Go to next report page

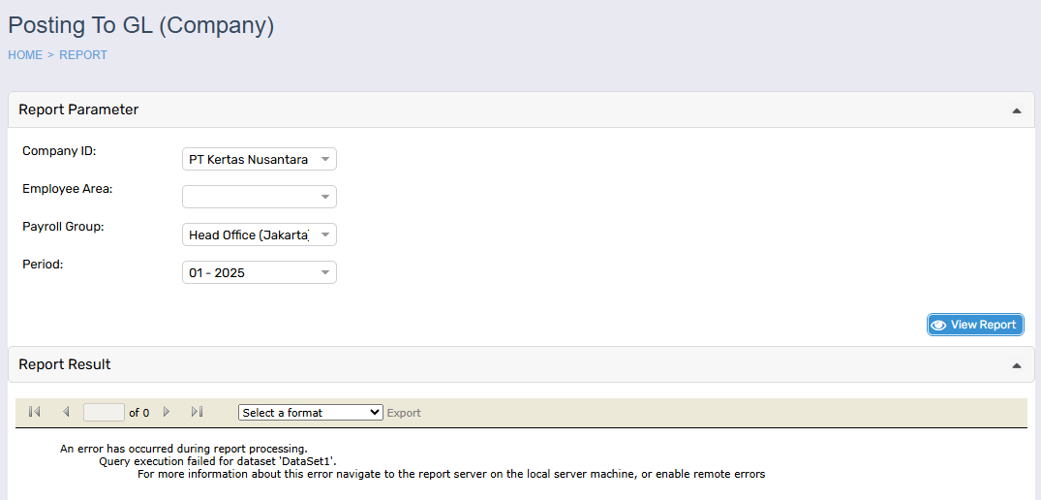point(167,412)
